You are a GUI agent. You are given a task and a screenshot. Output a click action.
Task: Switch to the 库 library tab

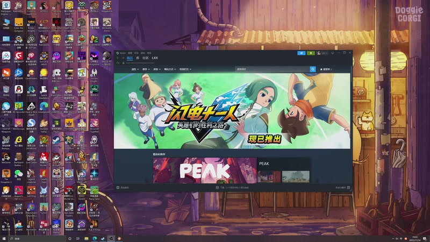tap(138, 58)
